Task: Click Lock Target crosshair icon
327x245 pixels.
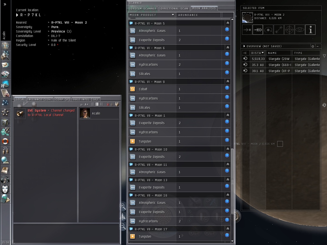Action: click(289, 30)
